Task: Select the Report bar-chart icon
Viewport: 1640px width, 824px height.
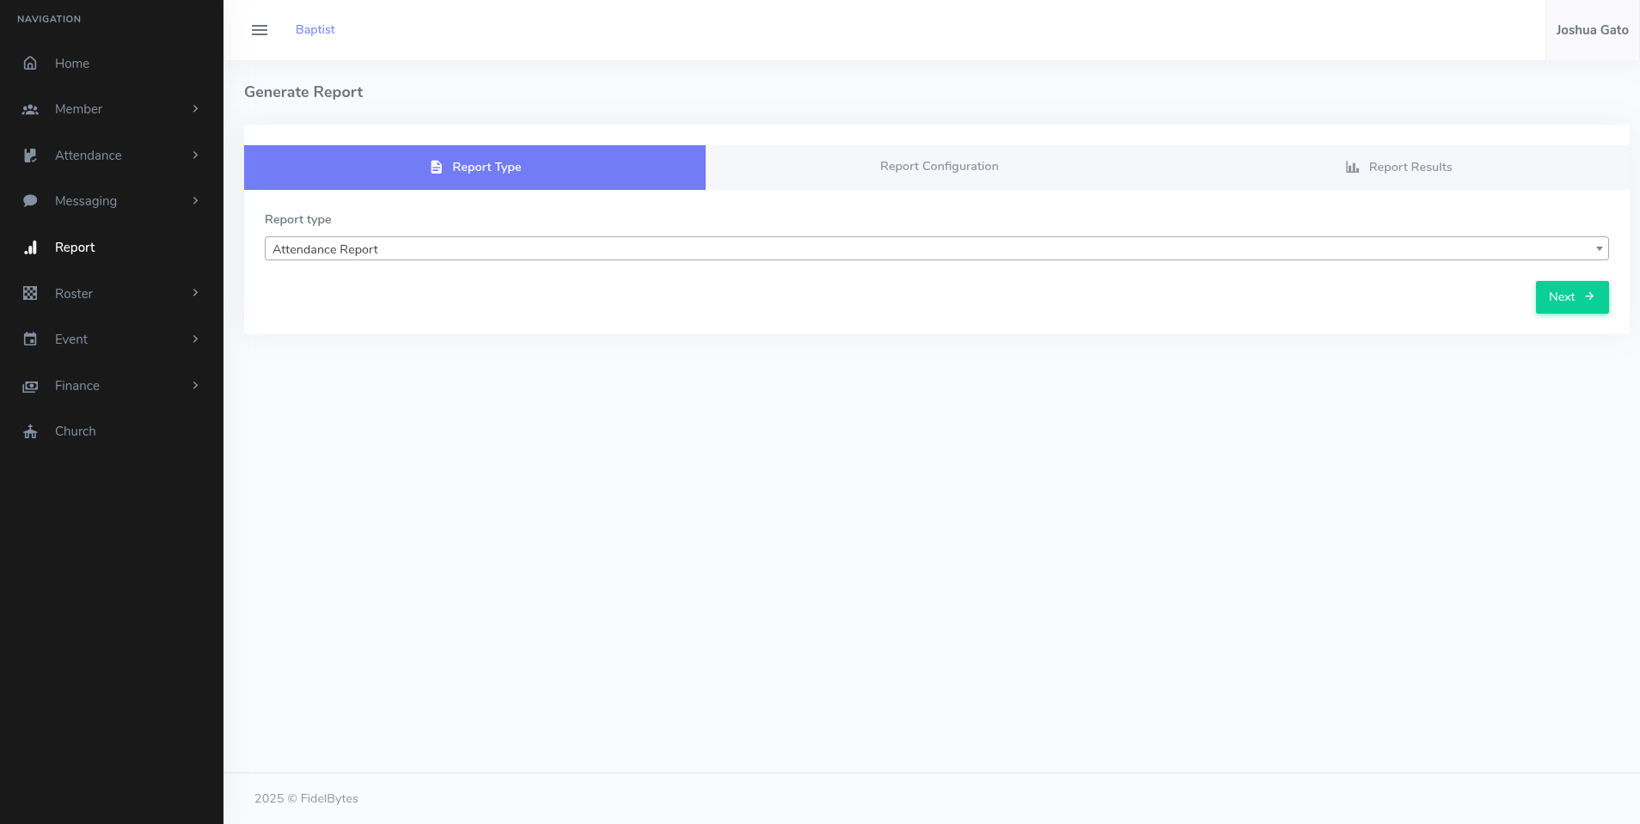Action: [30, 247]
